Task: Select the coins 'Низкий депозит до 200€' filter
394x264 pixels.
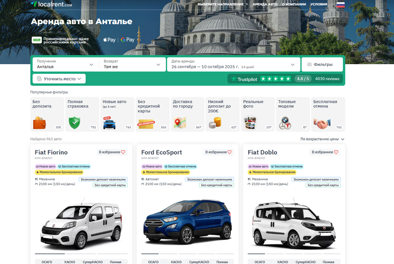Action: click(222, 114)
